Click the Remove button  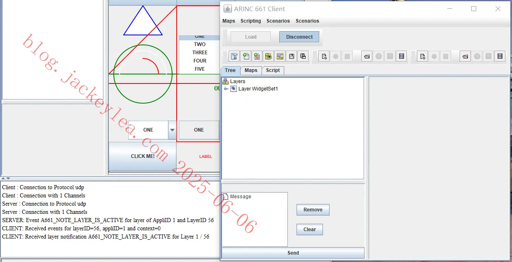click(313, 210)
